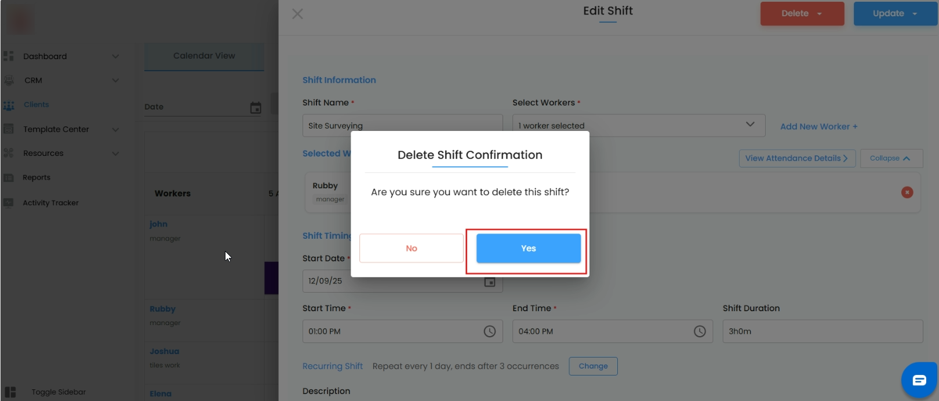Click the Add New Worker link
The height and width of the screenshot is (401, 939).
pyautogui.click(x=818, y=126)
